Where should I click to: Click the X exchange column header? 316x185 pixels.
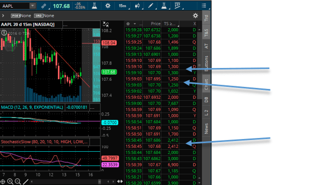click(x=195, y=24)
